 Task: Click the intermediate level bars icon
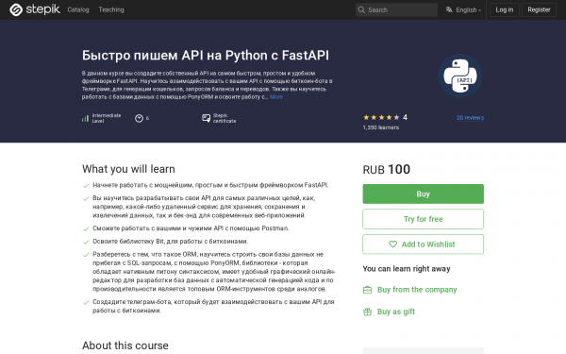point(85,118)
